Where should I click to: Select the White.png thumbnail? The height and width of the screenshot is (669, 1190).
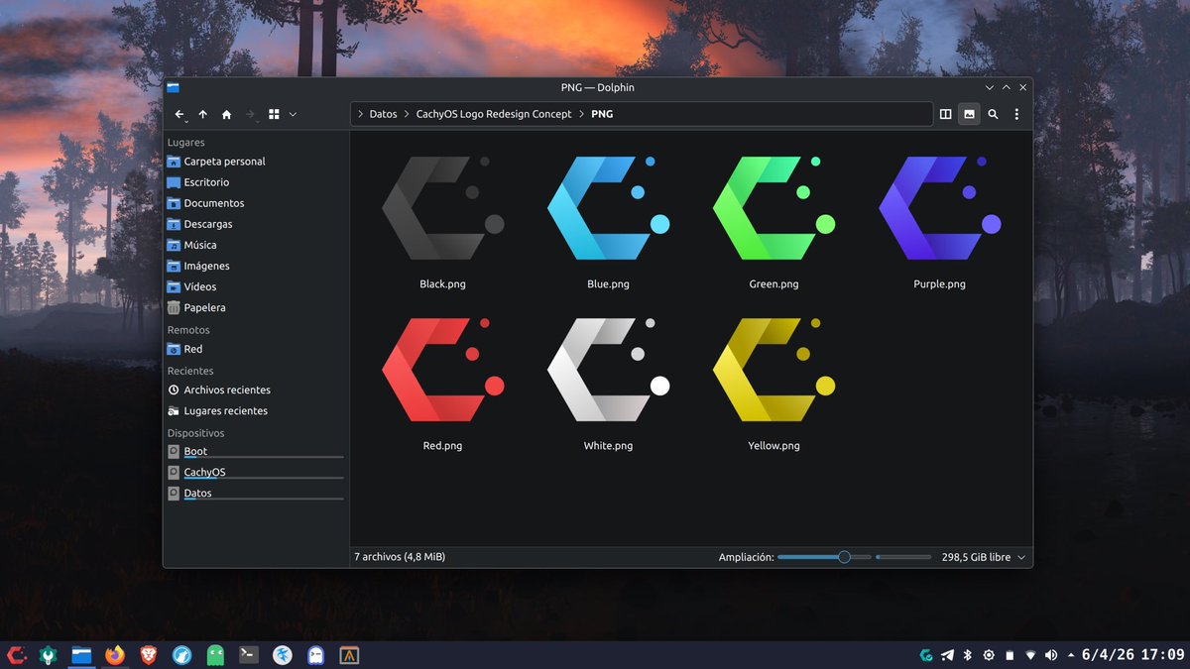pos(608,370)
